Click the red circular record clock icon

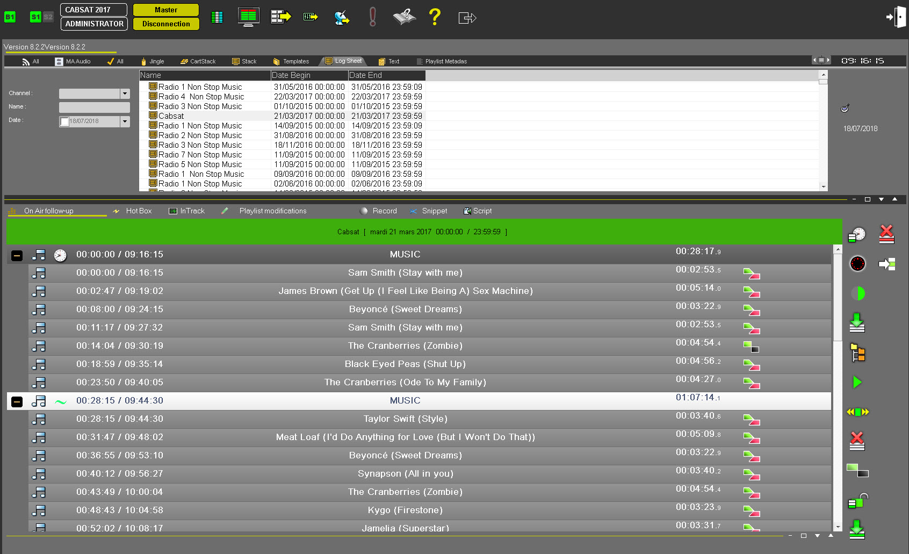coord(857,264)
